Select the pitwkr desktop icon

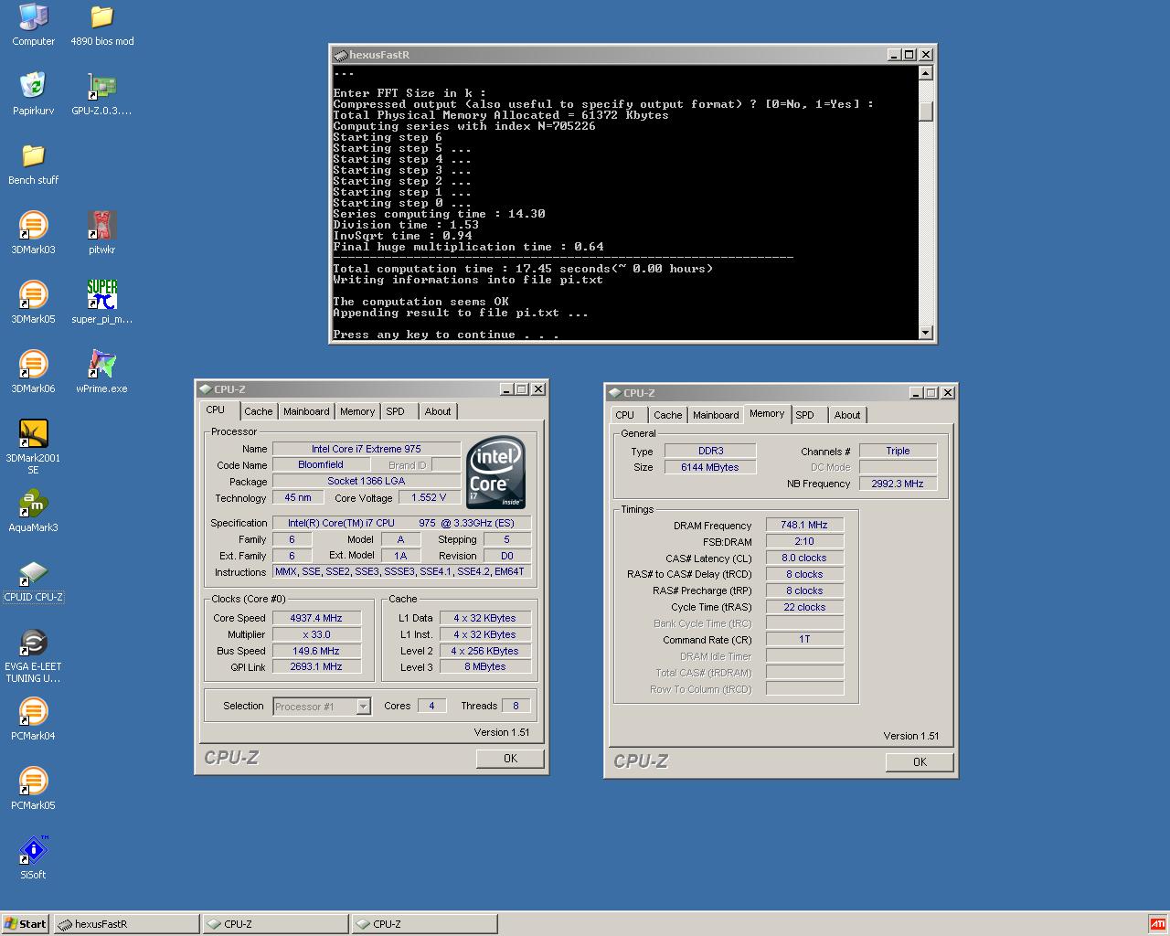click(101, 233)
